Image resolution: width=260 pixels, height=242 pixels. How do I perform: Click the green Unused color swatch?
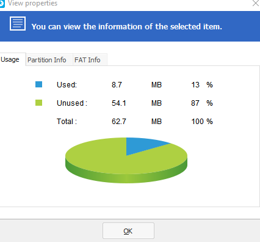pyautogui.click(x=38, y=103)
